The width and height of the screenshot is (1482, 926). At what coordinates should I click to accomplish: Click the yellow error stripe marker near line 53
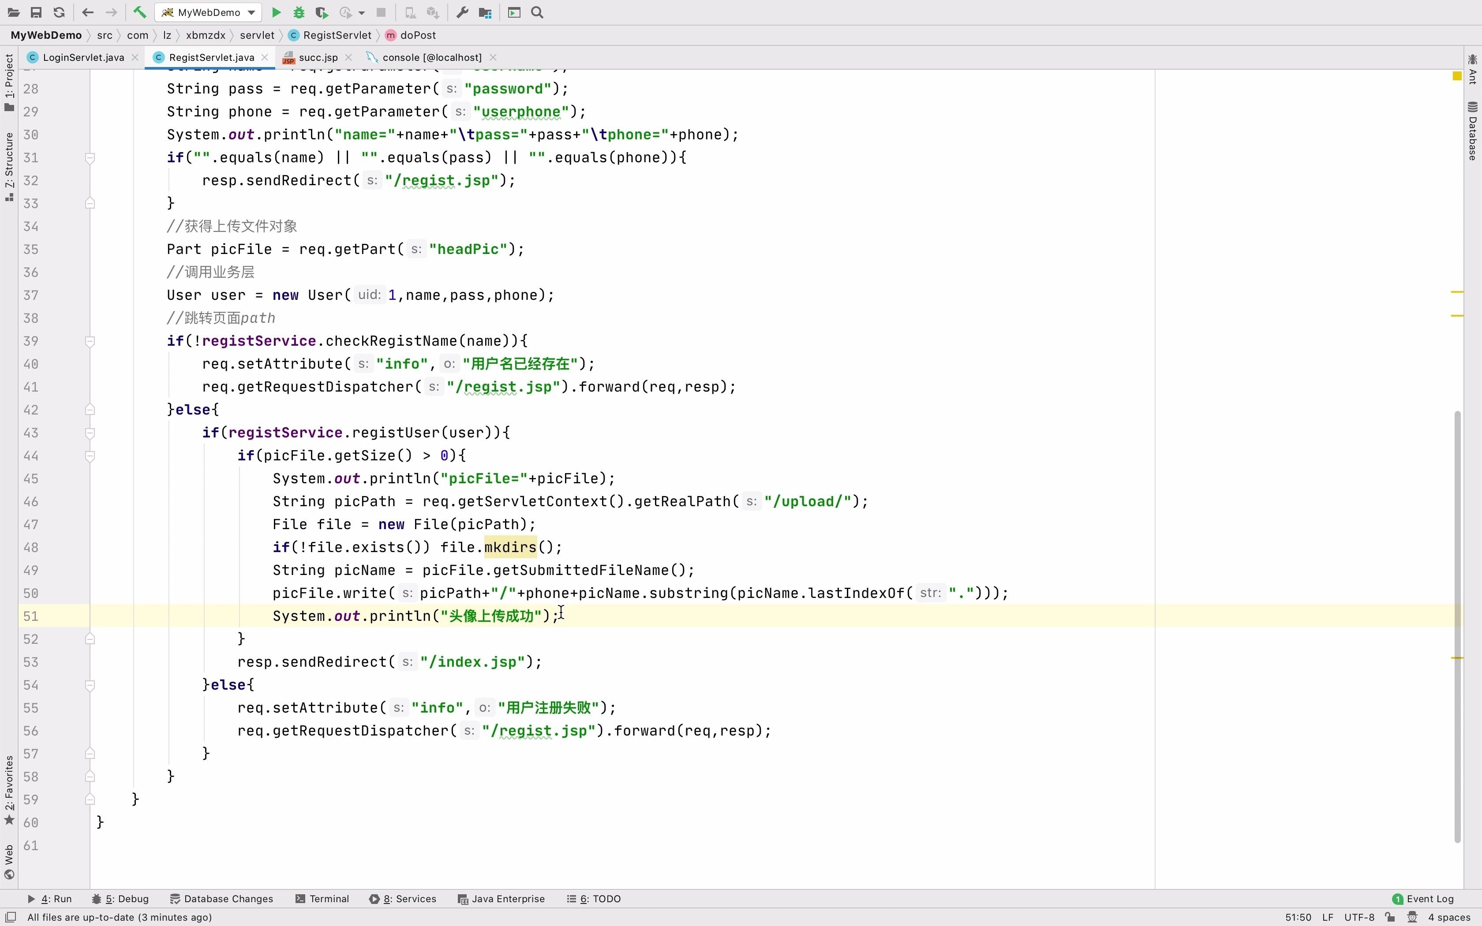pos(1457,658)
